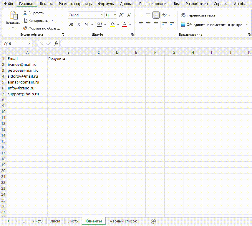Click the increase font size icon

click(121, 15)
